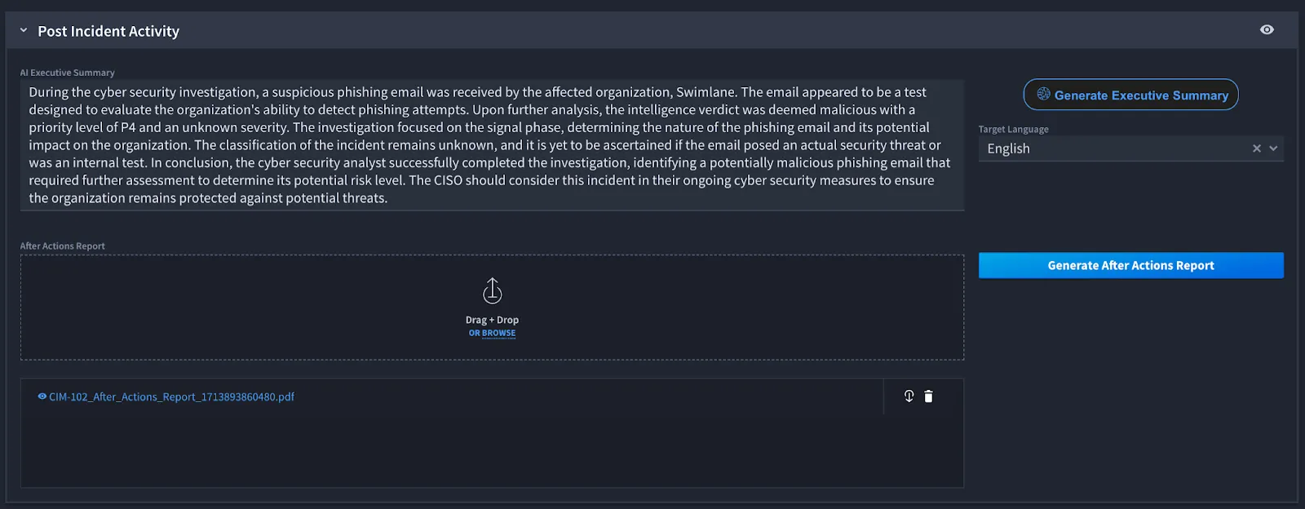Toggle visibility eye for Post Incident Activity section
Image resolution: width=1305 pixels, height=509 pixels.
tap(1267, 29)
